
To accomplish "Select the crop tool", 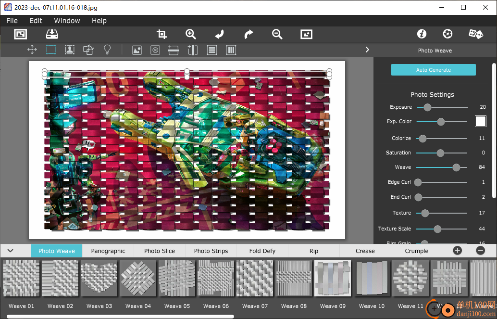I will (x=162, y=34).
